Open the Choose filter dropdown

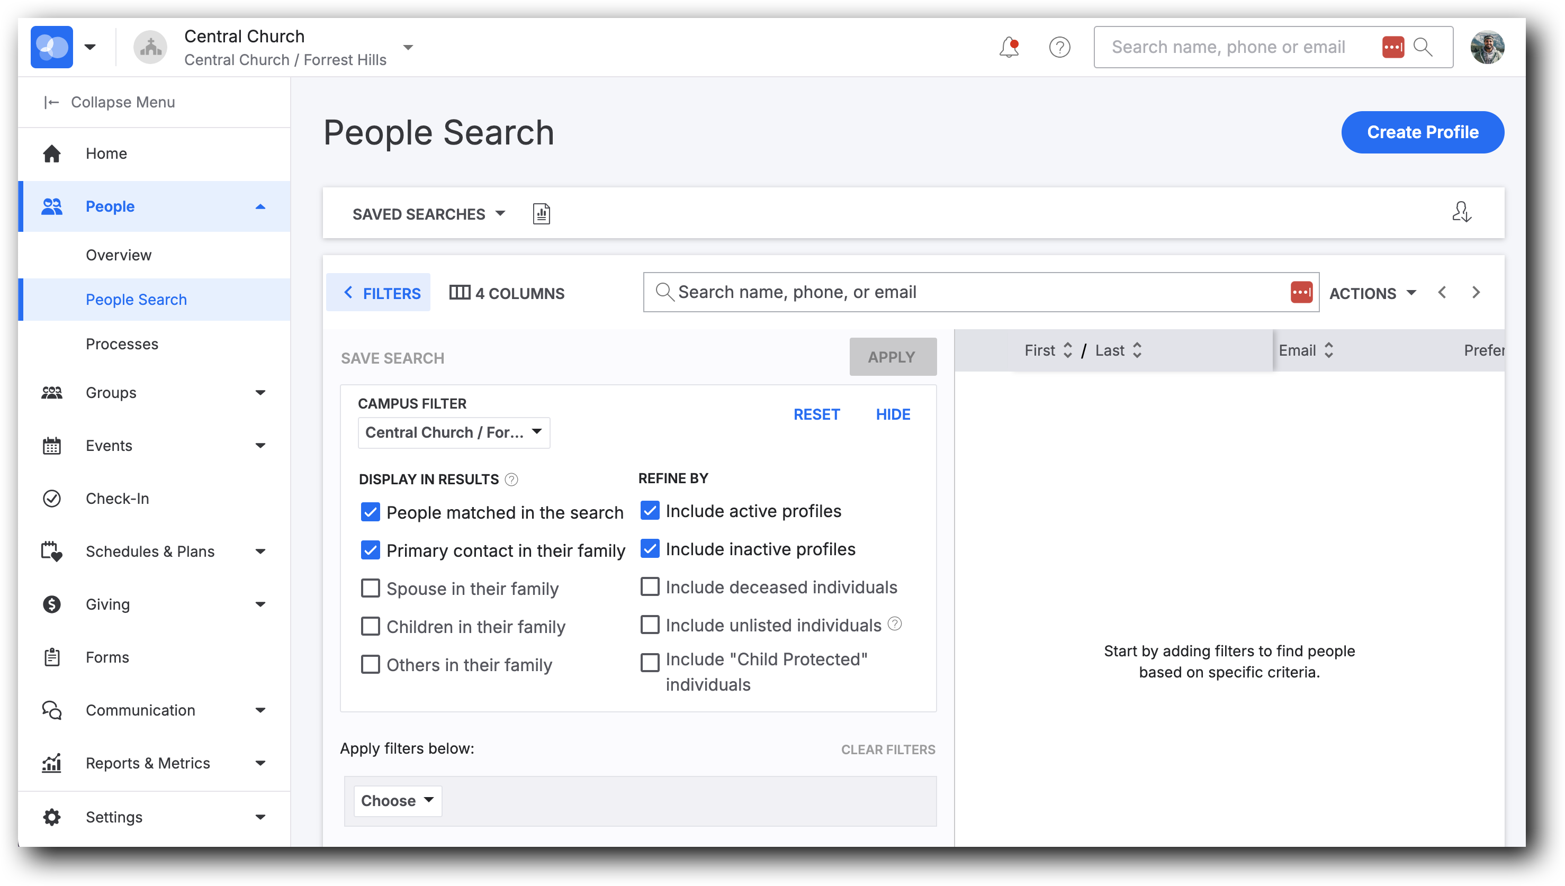(397, 800)
